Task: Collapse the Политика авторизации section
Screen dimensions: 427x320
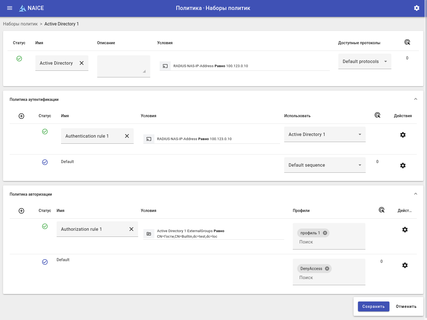Action: tap(415, 194)
